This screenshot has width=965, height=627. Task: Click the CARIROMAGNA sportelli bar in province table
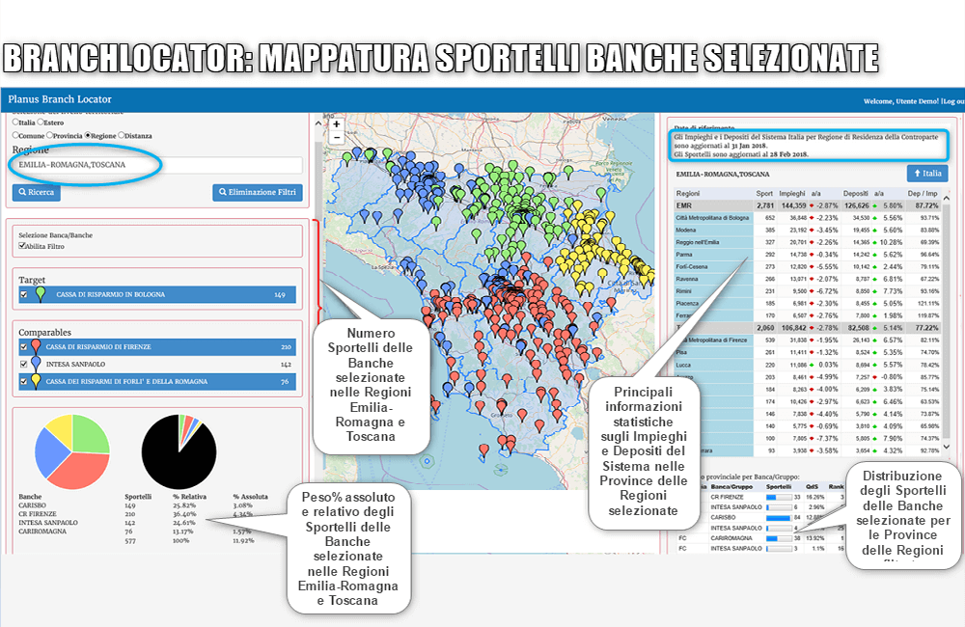(778, 538)
